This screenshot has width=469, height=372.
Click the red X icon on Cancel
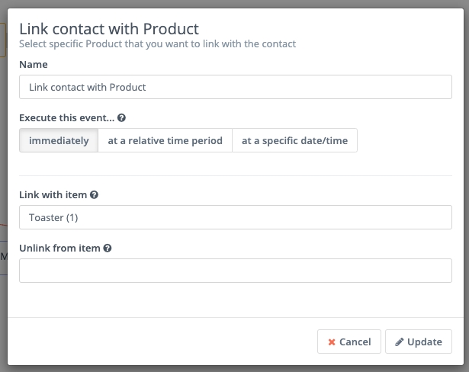pos(332,342)
